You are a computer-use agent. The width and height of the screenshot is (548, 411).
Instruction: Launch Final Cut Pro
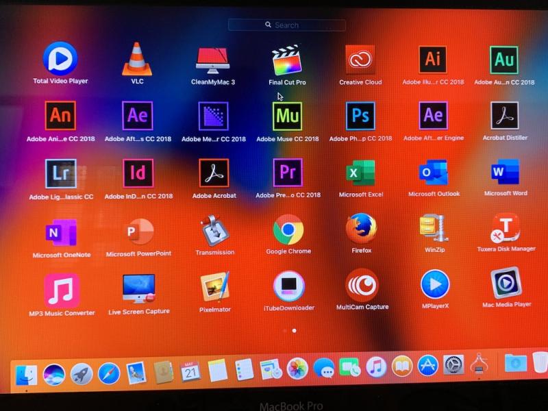pos(287,60)
